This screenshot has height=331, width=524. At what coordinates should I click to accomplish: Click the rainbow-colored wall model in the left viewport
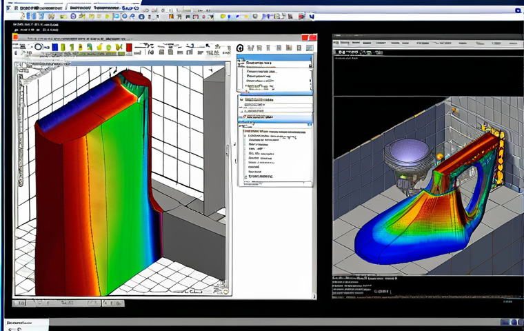click(97, 184)
